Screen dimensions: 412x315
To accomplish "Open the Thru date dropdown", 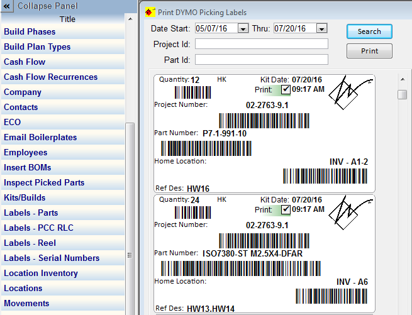I will (x=321, y=28).
